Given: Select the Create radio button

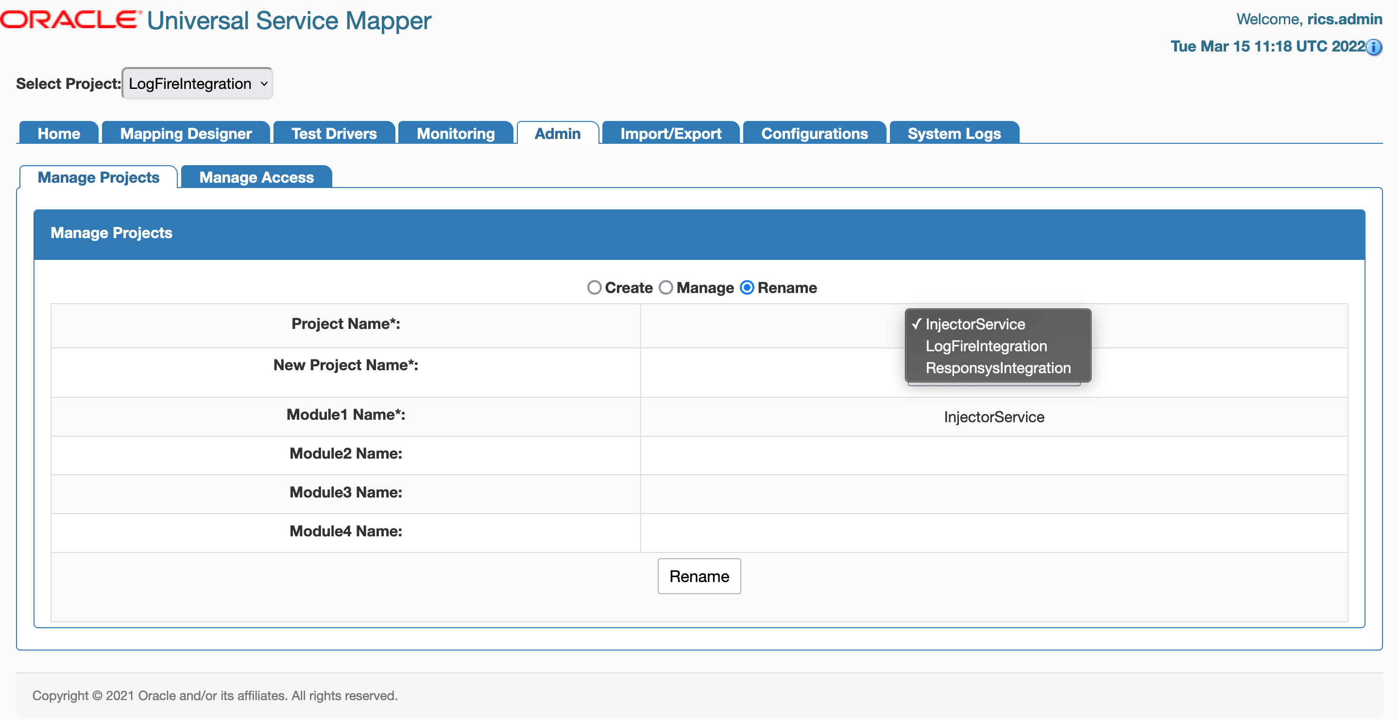Looking at the screenshot, I should point(594,287).
